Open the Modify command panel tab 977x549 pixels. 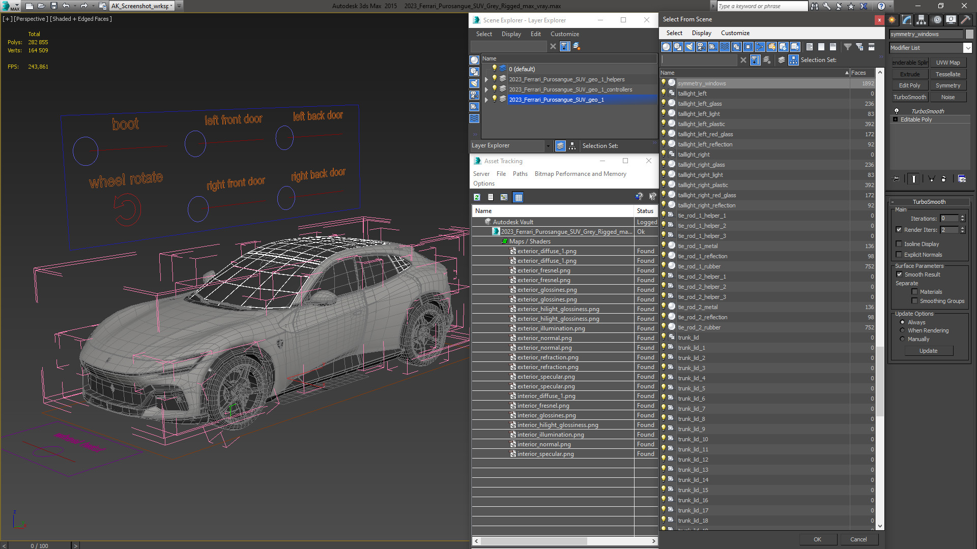[907, 20]
